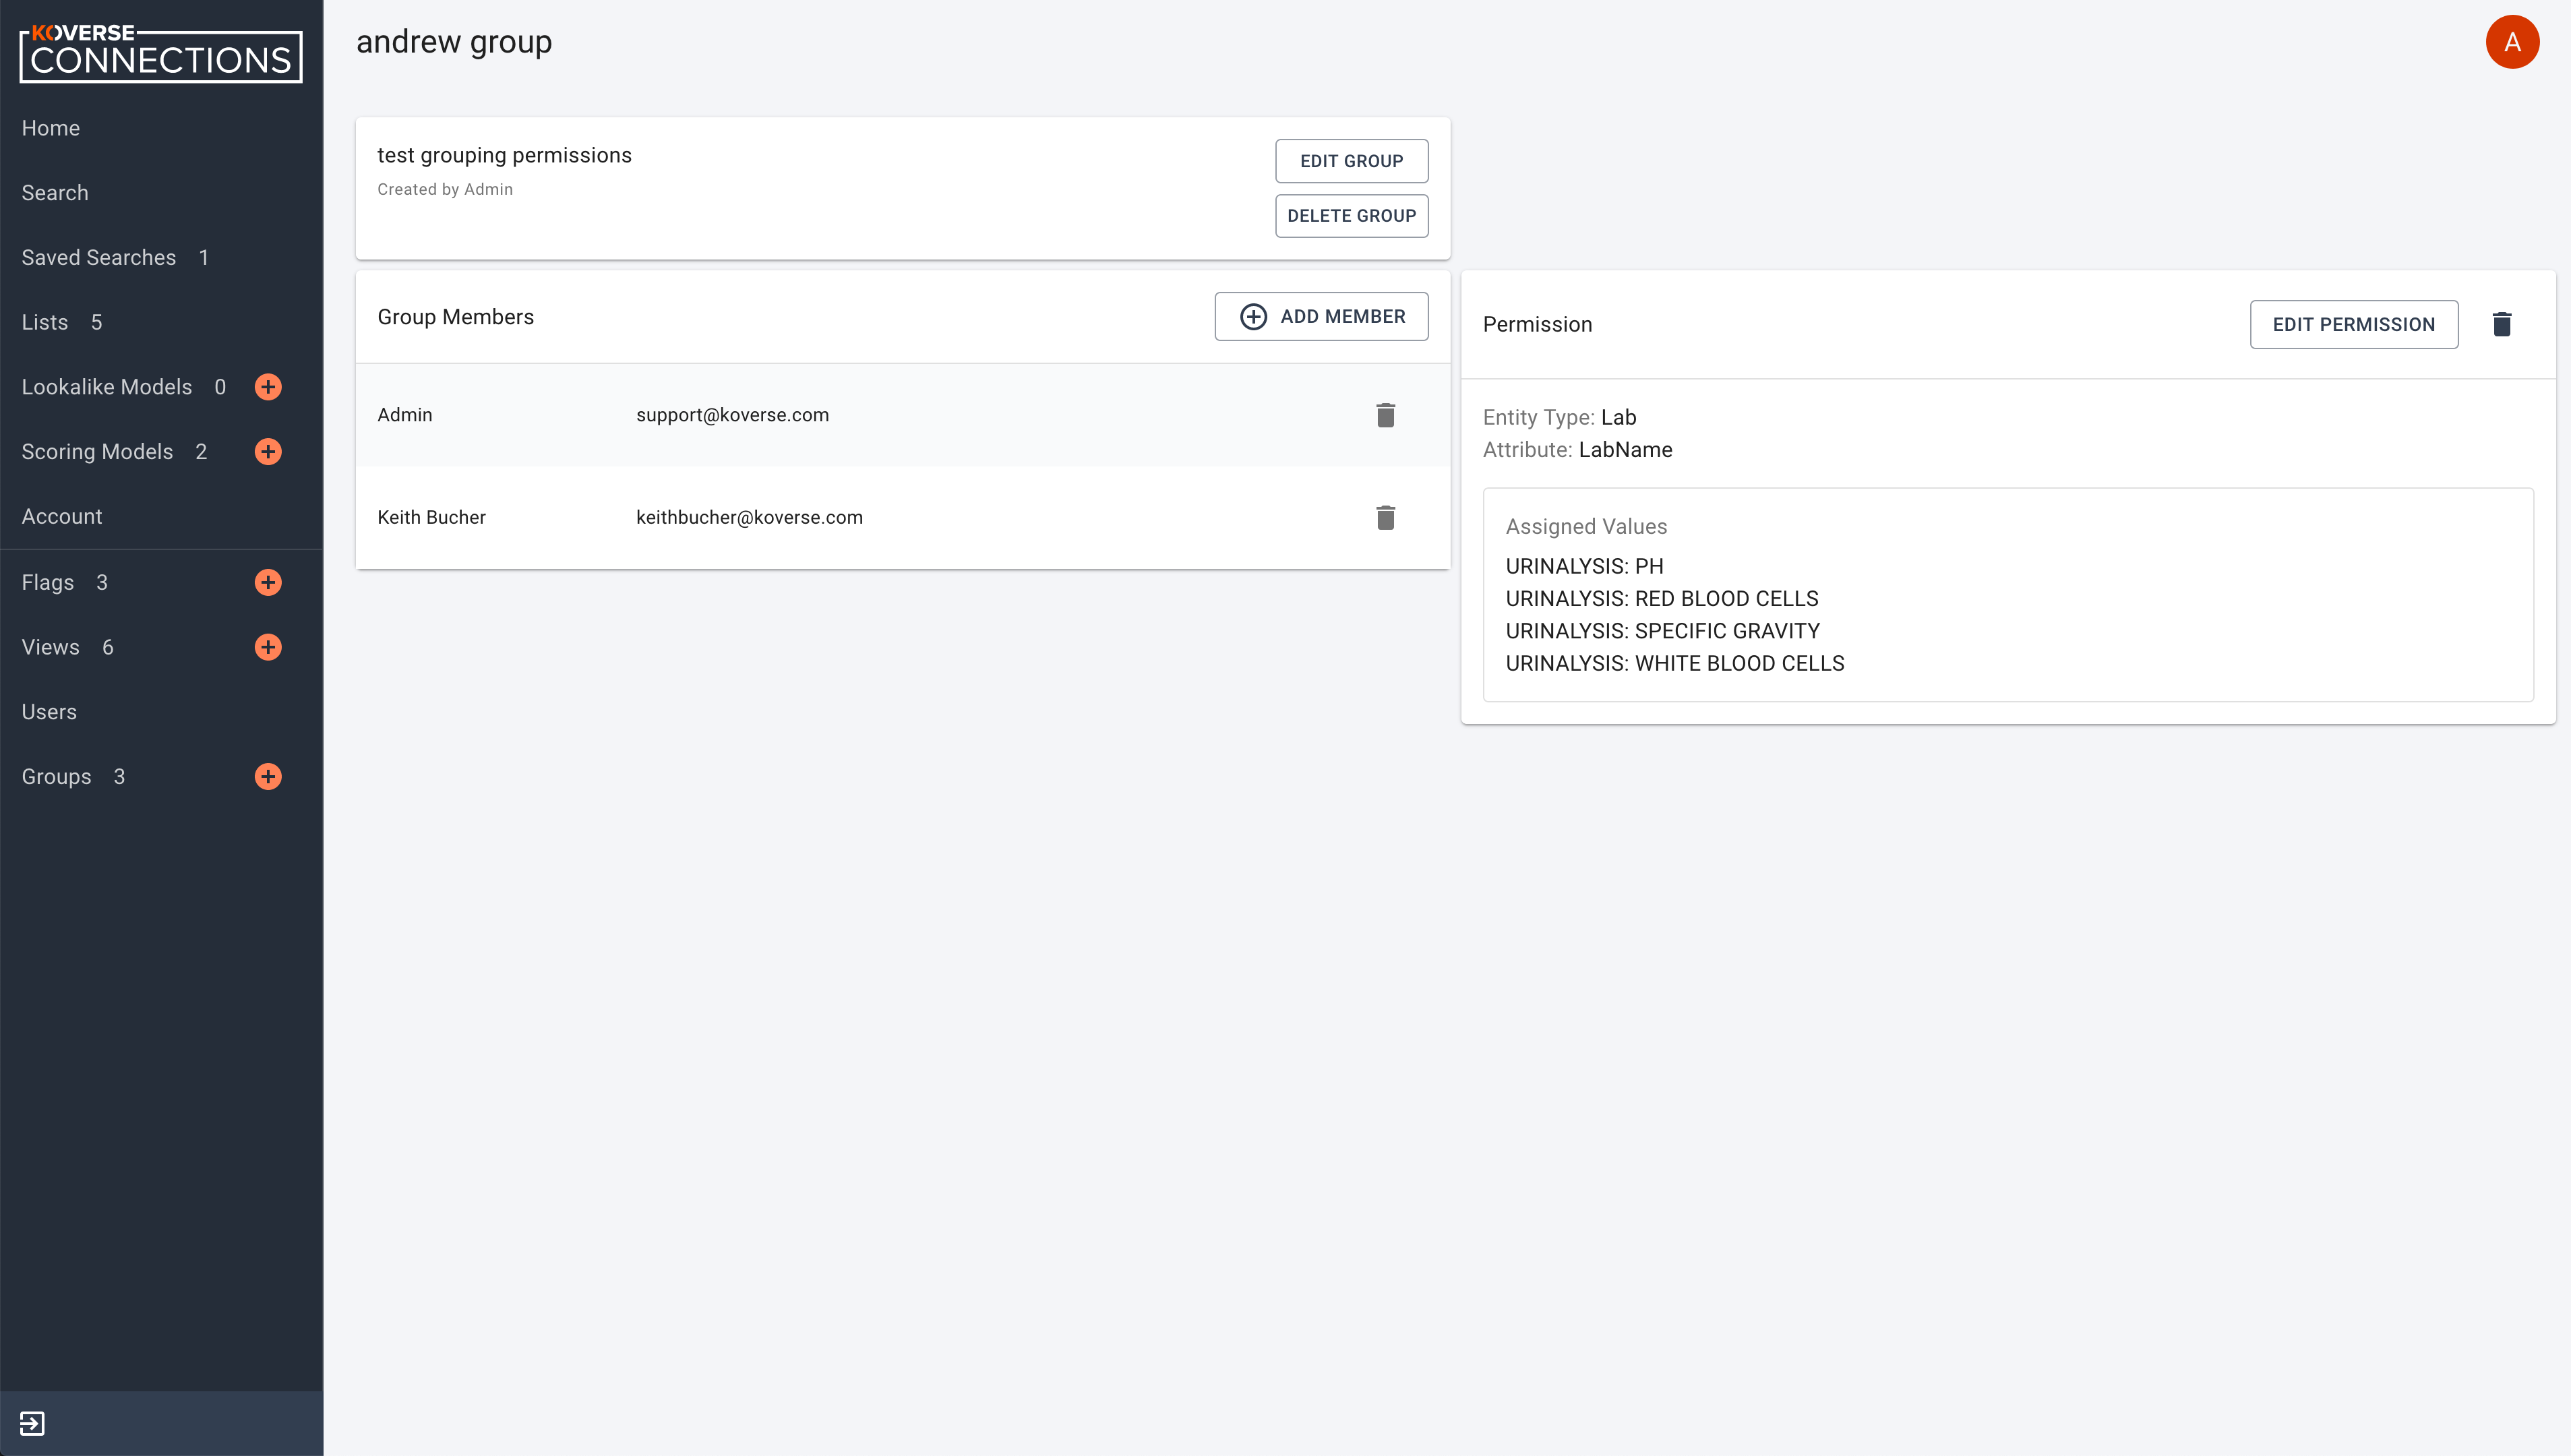Open Lists in the sidebar

(x=45, y=322)
